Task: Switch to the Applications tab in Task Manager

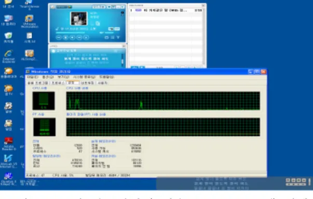Action: pyautogui.click(x=38, y=83)
